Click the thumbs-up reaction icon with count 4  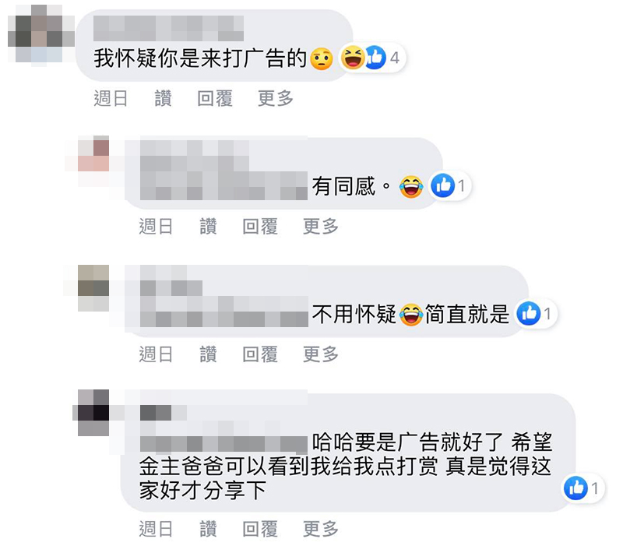click(x=375, y=58)
